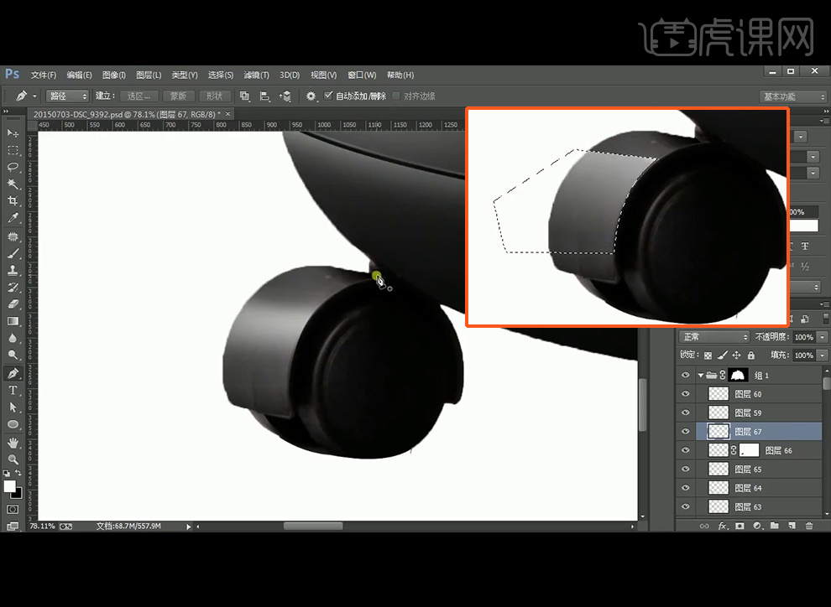Open the 基本功能 workspace dropdown
The height and width of the screenshot is (607, 831).
click(x=793, y=96)
